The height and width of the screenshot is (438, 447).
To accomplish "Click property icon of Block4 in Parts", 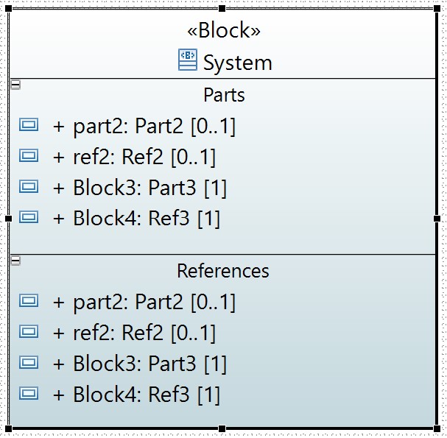I will click(x=29, y=217).
